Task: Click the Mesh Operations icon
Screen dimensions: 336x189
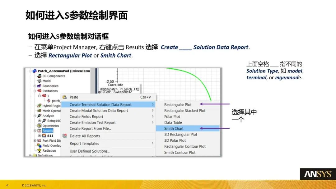Action: click(x=39, y=111)
